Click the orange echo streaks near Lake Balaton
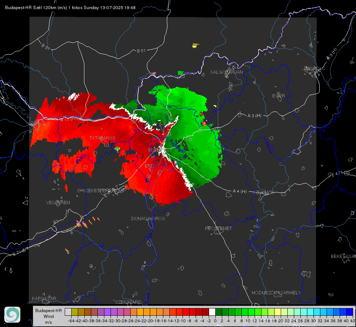The image size is (356, 327). pyautogui.click(x=87, y=222)
